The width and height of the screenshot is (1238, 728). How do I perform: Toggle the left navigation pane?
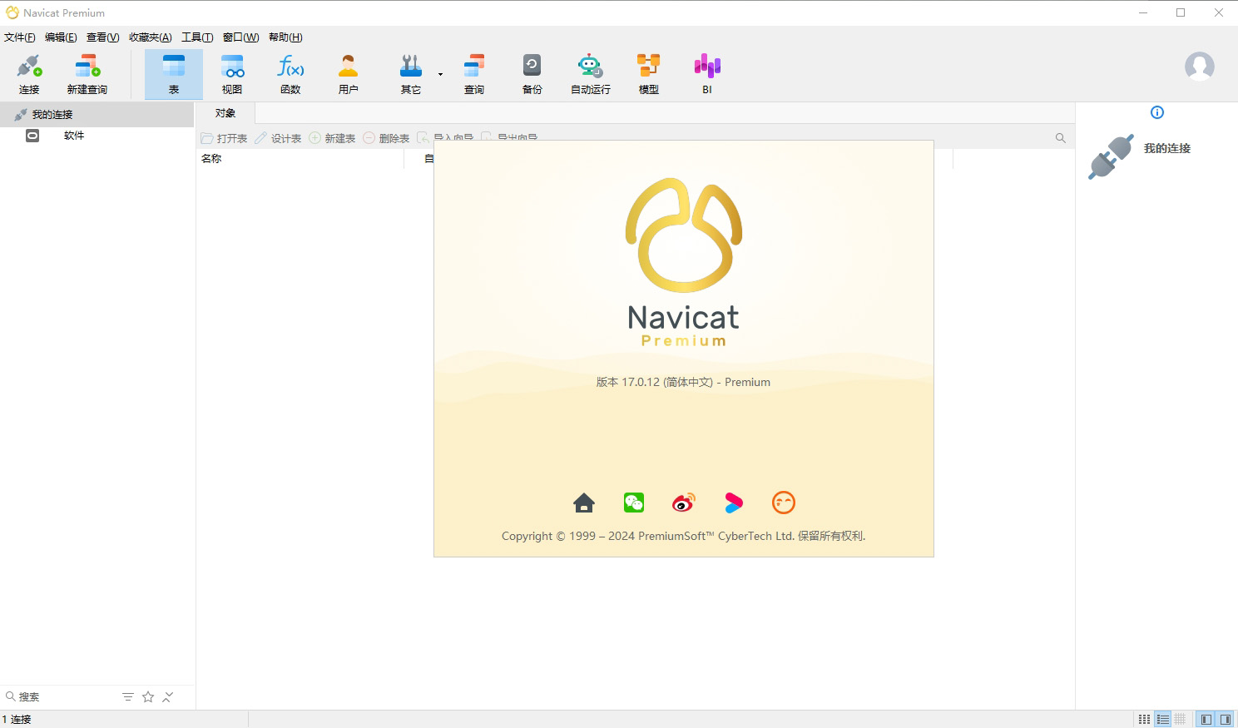click(x=1206, y=720)
